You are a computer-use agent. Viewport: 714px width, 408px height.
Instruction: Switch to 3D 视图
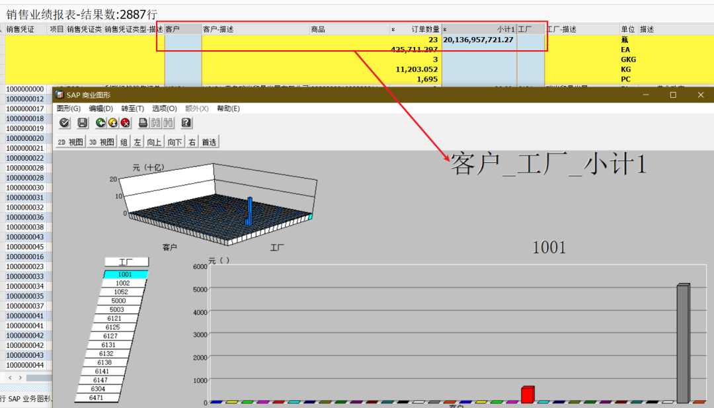[102, 142]
